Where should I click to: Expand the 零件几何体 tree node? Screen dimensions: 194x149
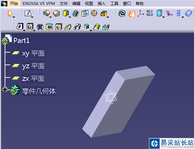[x=5, y=89]
